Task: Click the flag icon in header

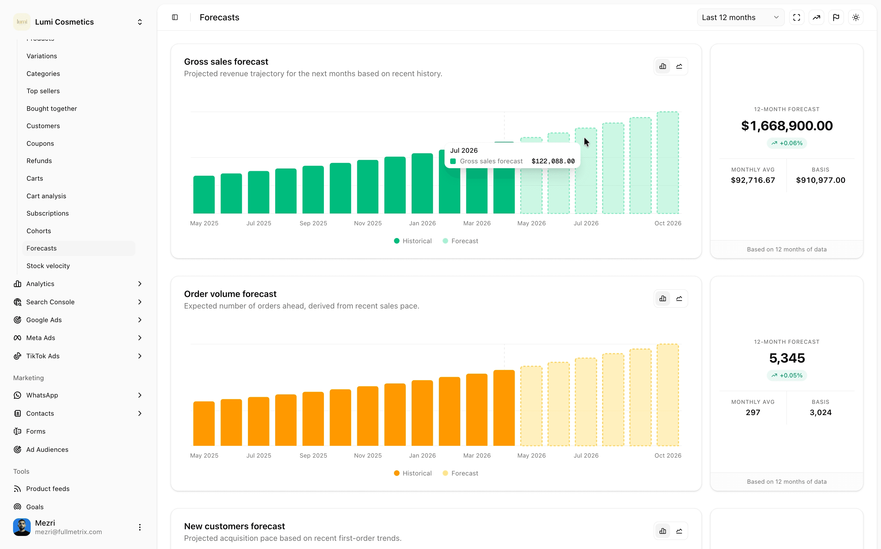Action: 836,17
